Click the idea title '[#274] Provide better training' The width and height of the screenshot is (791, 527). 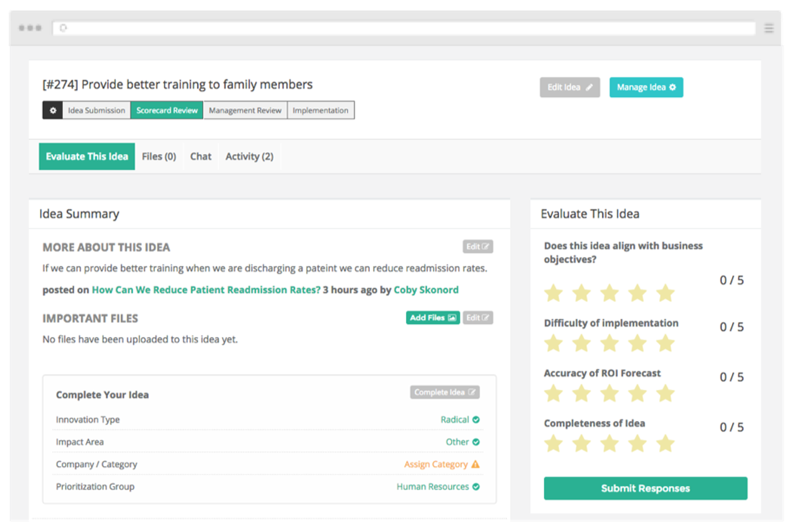click(177, 84)
